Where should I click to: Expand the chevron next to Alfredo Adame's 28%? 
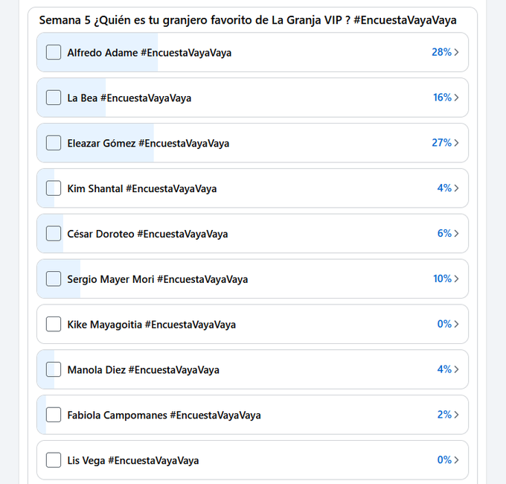tap(456, 52)
